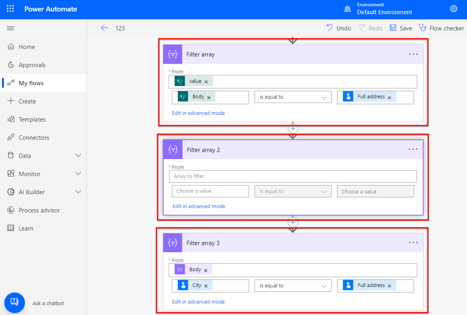The height and width of the screenshot is (315, 467).
Task: Open the app launcher waffle icon
Action: coord(10,9)
